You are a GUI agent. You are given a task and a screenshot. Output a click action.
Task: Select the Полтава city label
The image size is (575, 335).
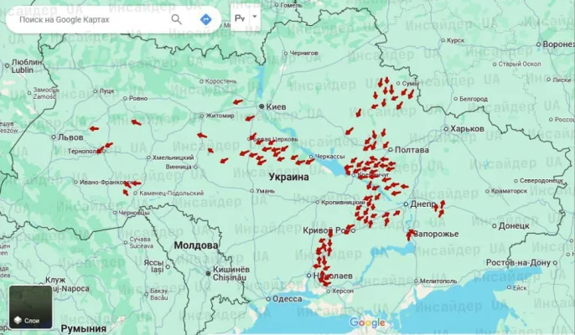[x=412, y=149]
